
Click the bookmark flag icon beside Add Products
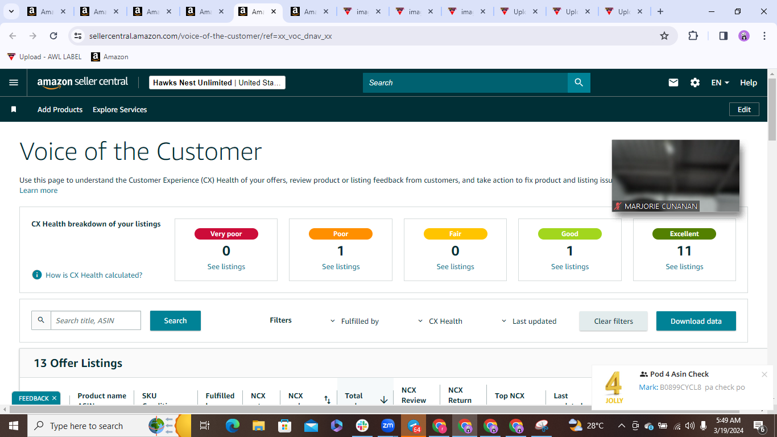coord(14,109)
